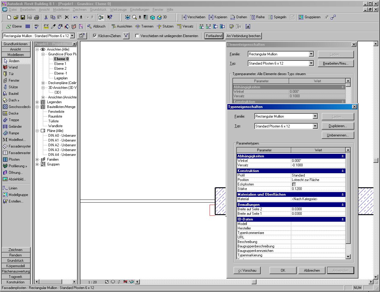
Task: Expand the Legenden tree node
Action: coord(37,102)
